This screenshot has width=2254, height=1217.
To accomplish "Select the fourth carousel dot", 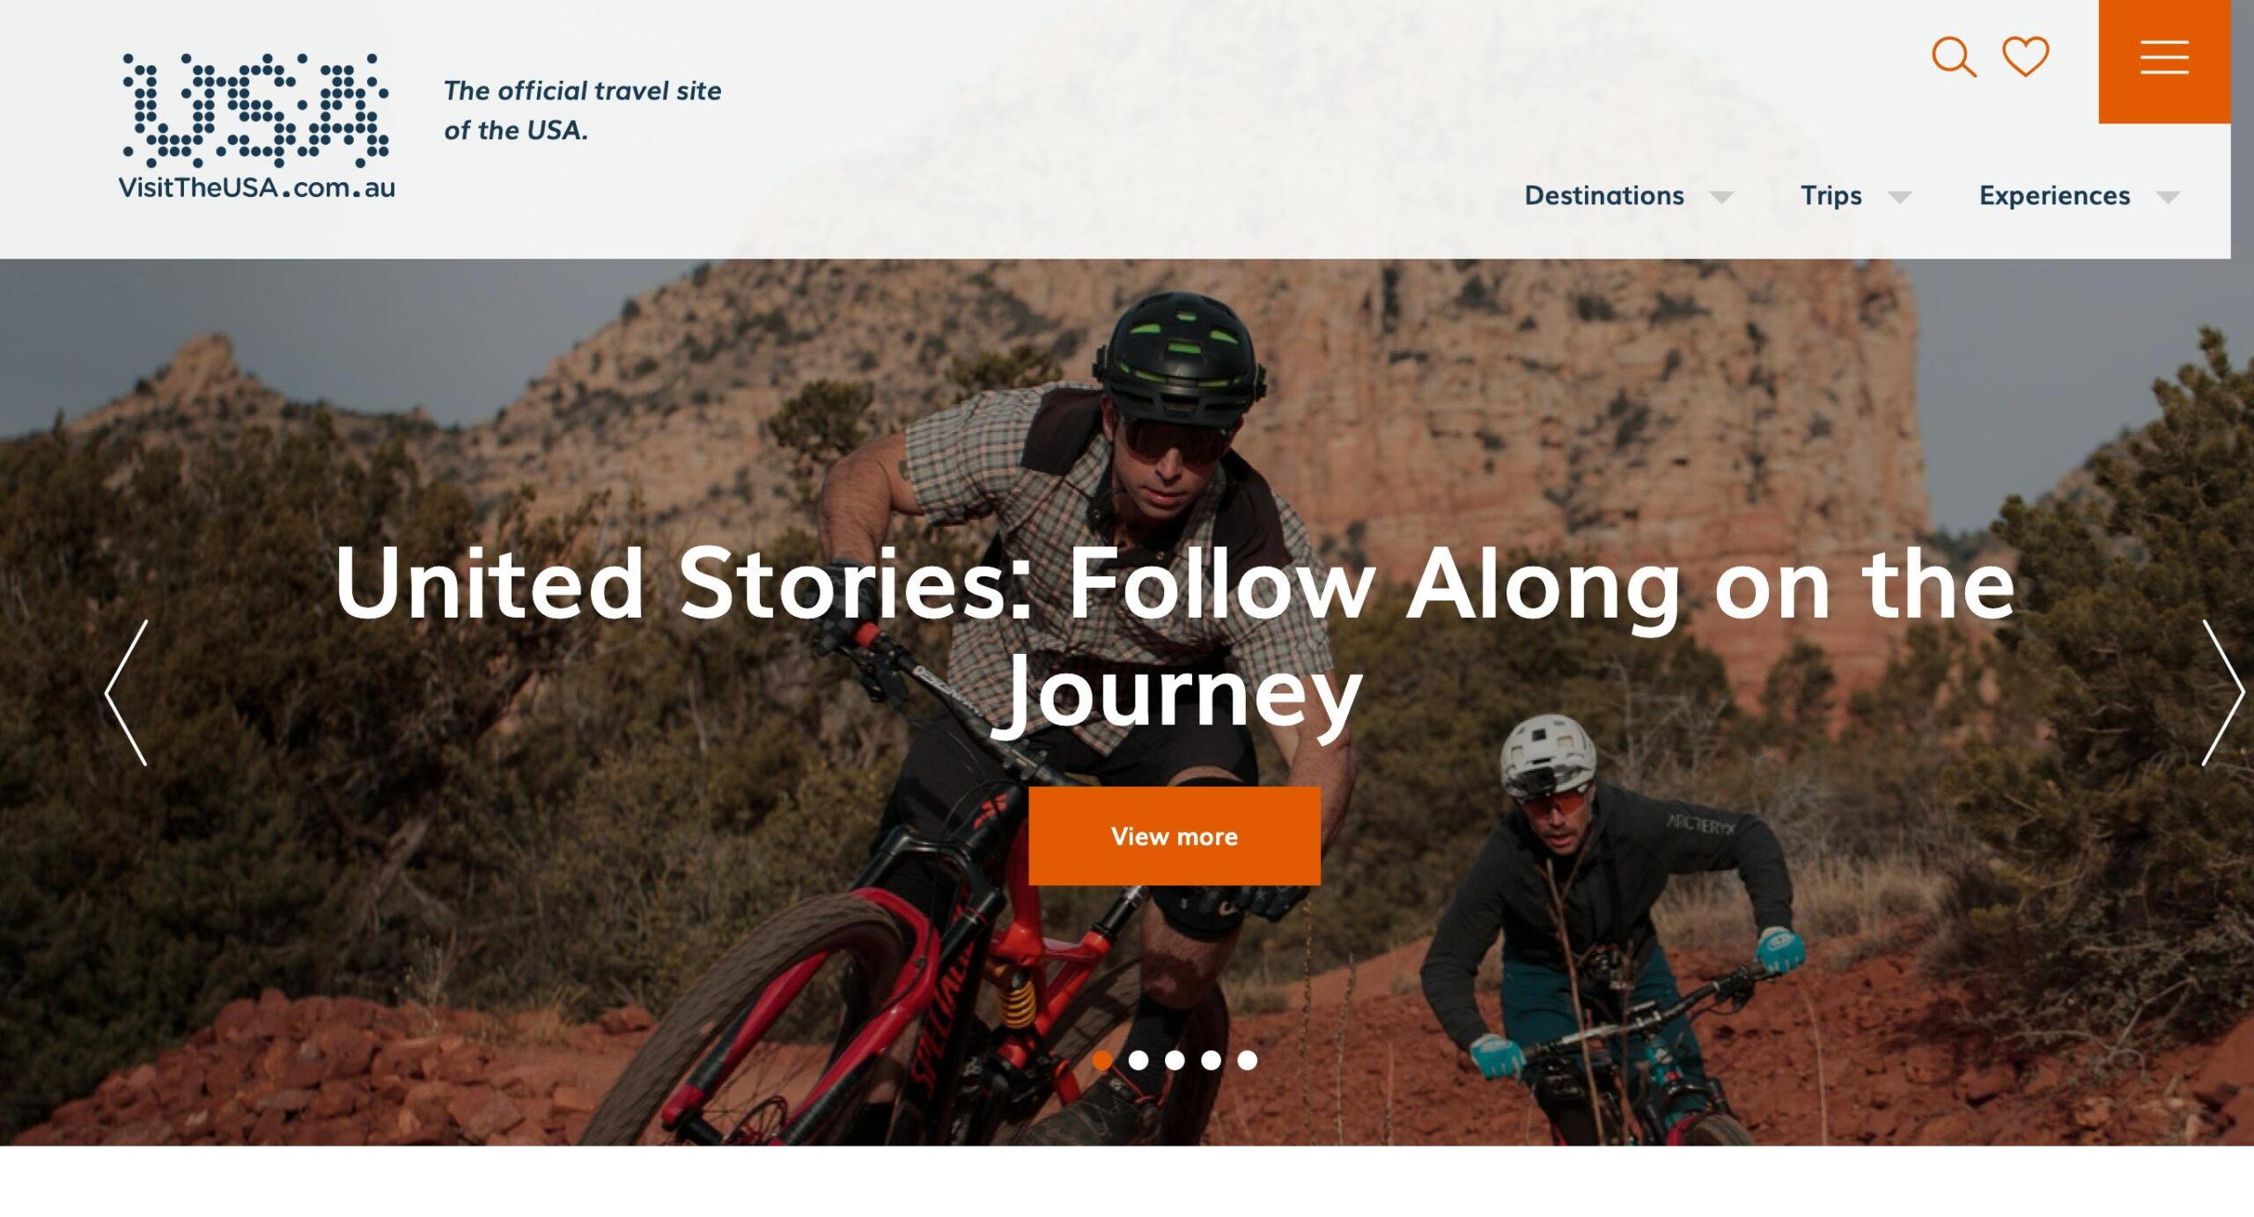I will pyautogui.click(x=1212, y=1060).
